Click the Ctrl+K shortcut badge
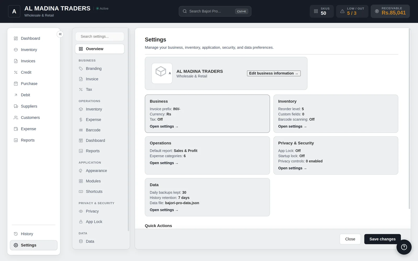Screen dimensions: 418x261 pos(242,11)
